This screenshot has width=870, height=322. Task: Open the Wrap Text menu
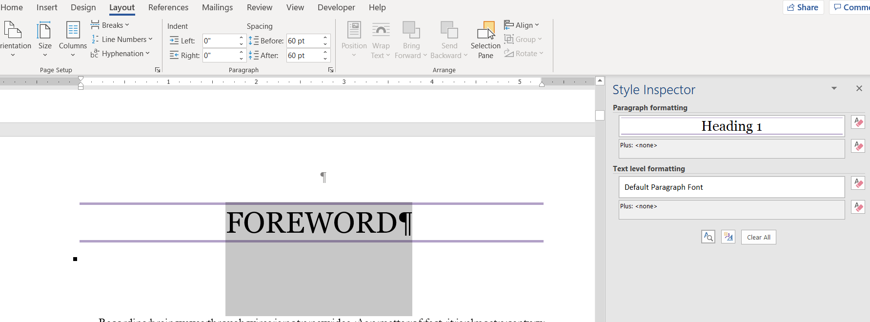pyautogui.click(x=381, y=39)
